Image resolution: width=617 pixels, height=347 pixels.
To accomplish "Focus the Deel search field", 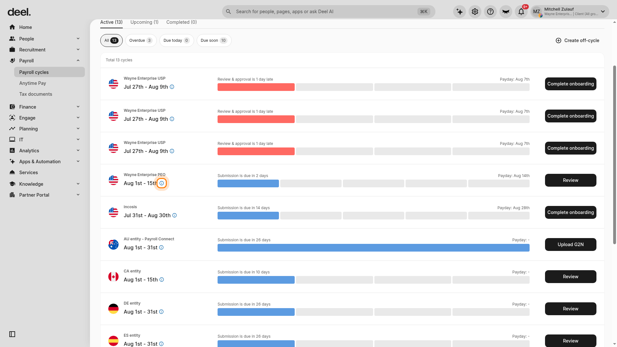I will point(328,12).
